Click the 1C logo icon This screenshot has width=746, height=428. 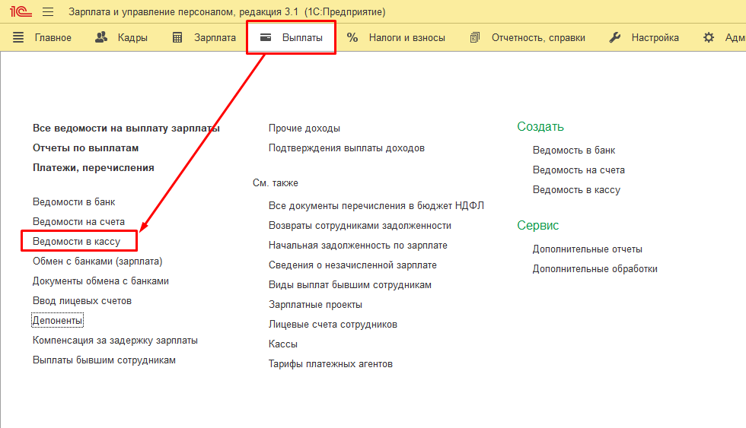[x=19, y=12]
